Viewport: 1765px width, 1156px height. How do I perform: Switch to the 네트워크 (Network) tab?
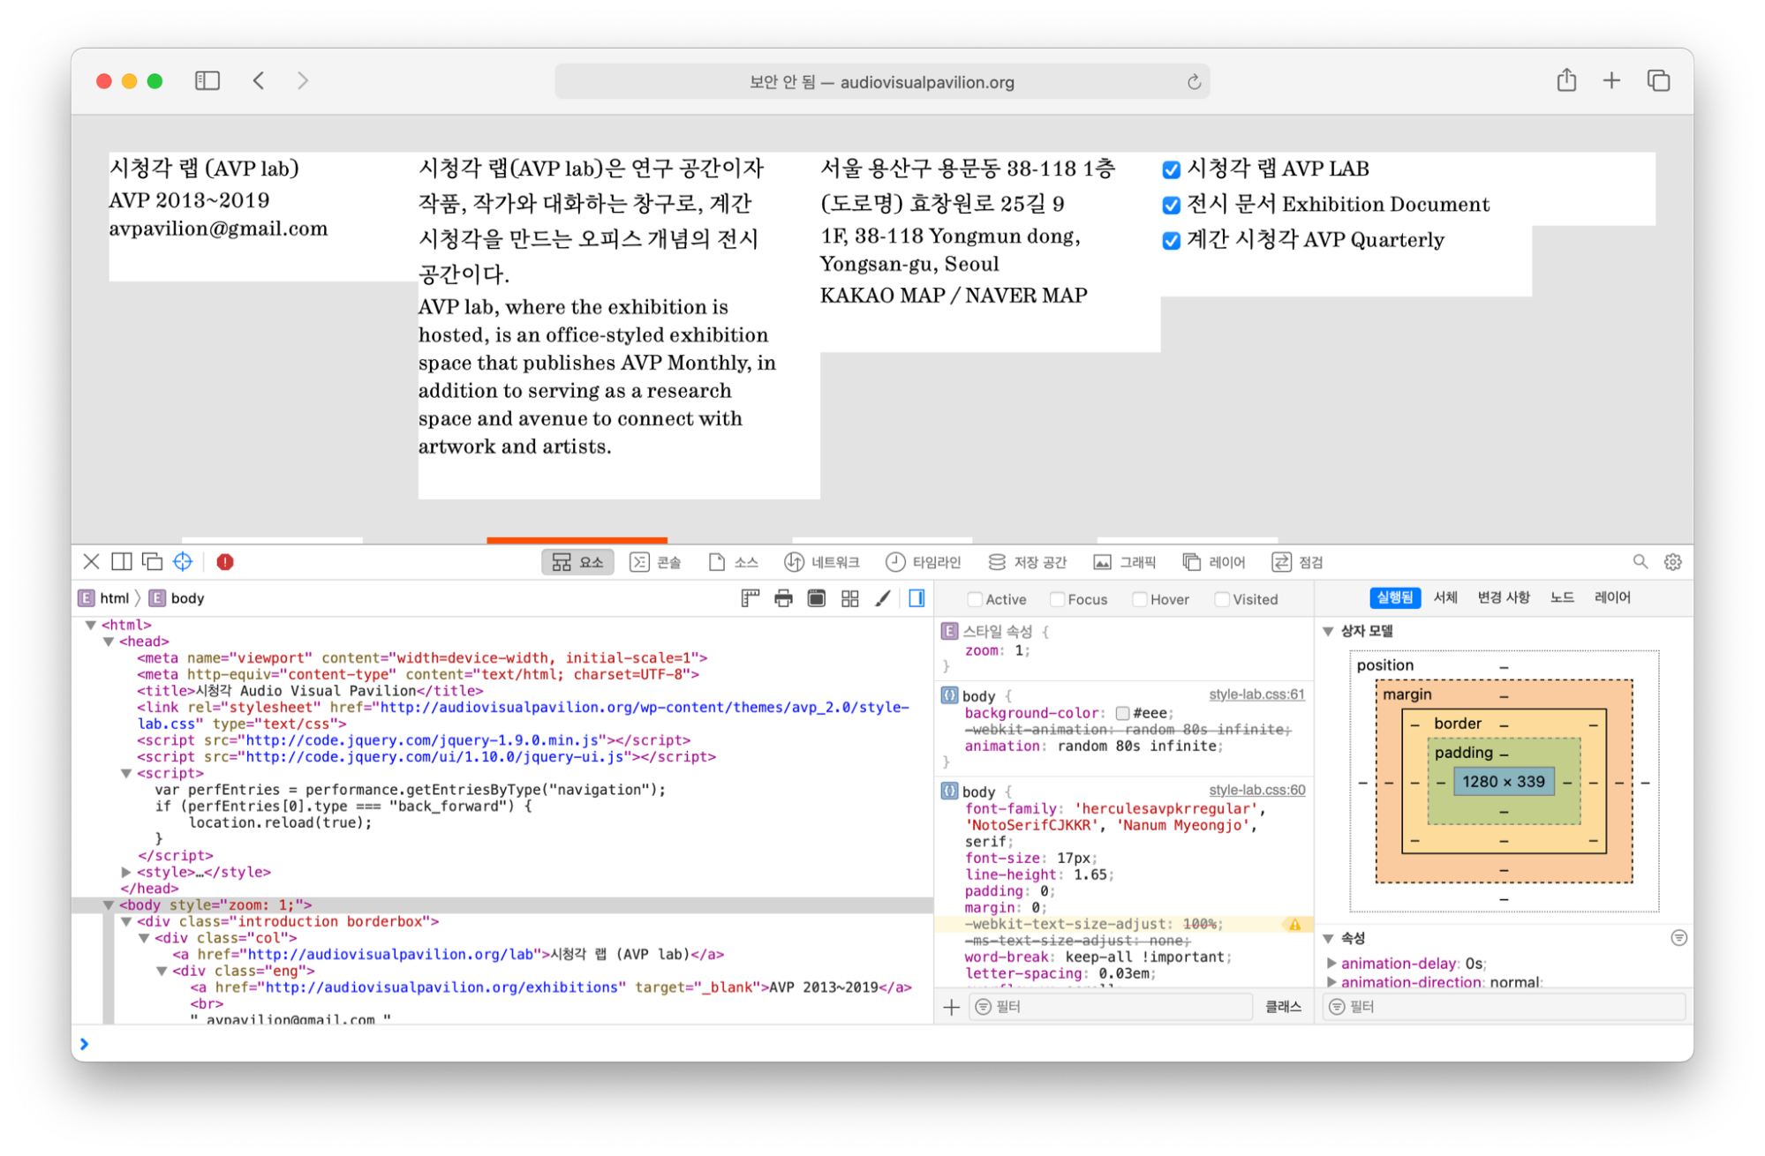pos(821,562)
